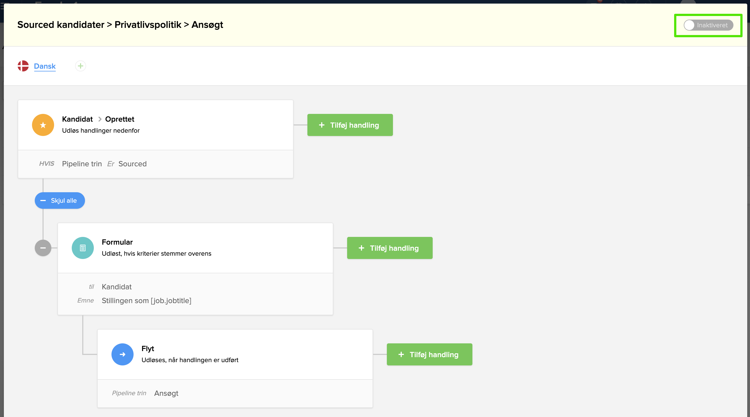Click the Flyt action title
This screenshot has width=750, height=417.
click(x=148, y=348)
